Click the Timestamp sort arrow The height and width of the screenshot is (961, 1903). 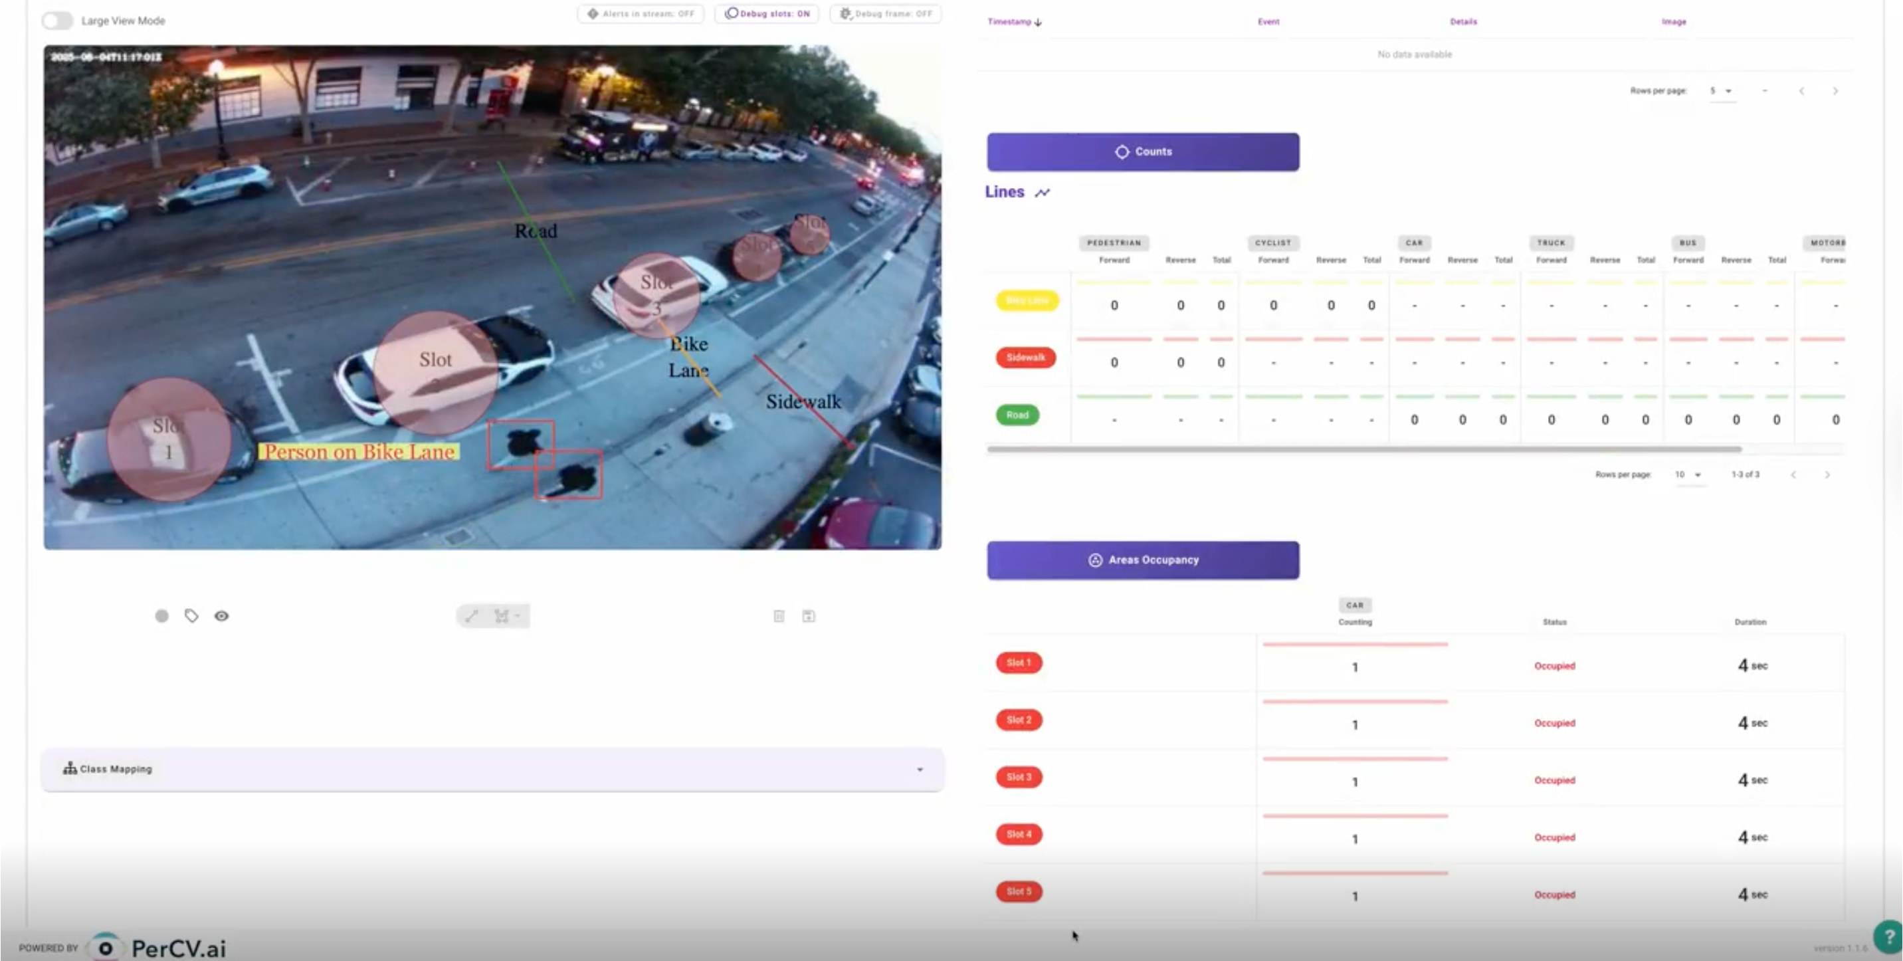[x=1038, y=22]
